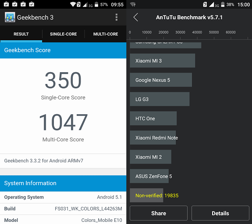The width and height of the screenshot is (252, 224).
Task: Select the Xiaomi MI 2 bar
Action: pos(151,157)
